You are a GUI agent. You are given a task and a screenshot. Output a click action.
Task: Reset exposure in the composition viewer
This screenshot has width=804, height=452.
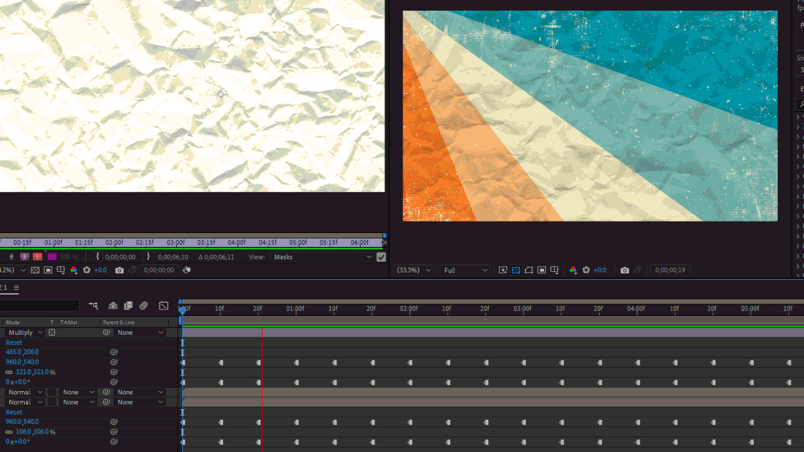click(586, 270)
